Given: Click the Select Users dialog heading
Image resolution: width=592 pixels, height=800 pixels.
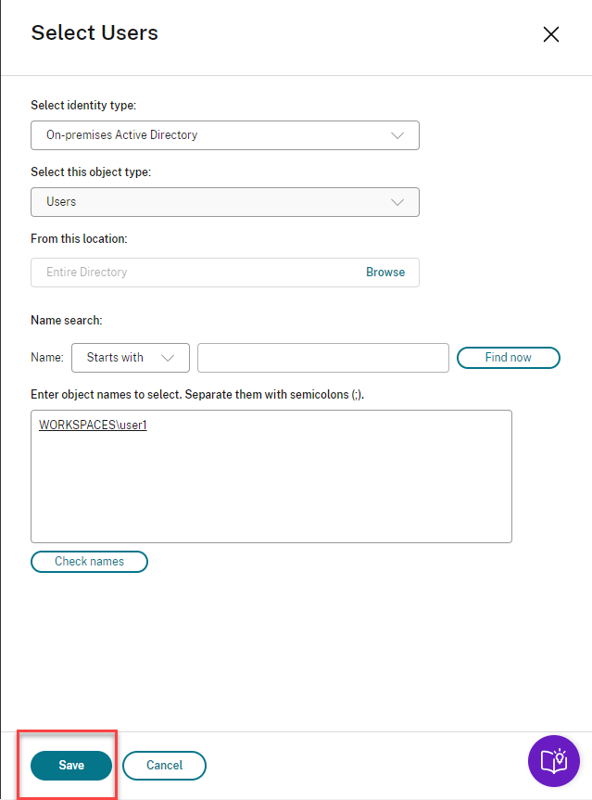Looking at the screenshot, I should coord(94,33).
